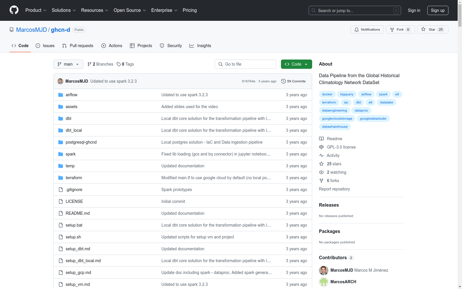Image resolution: width=462 pixels, height=289 pixels.
Task: Click the commit history clock icon
Action: coord(284,81)
